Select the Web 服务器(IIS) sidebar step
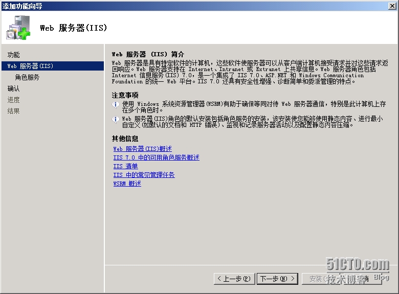 coord(53,66)
